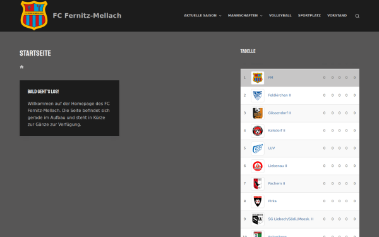Click the FM team crest in table
Viewport: 379px width, 237px height.
point(258,78)
